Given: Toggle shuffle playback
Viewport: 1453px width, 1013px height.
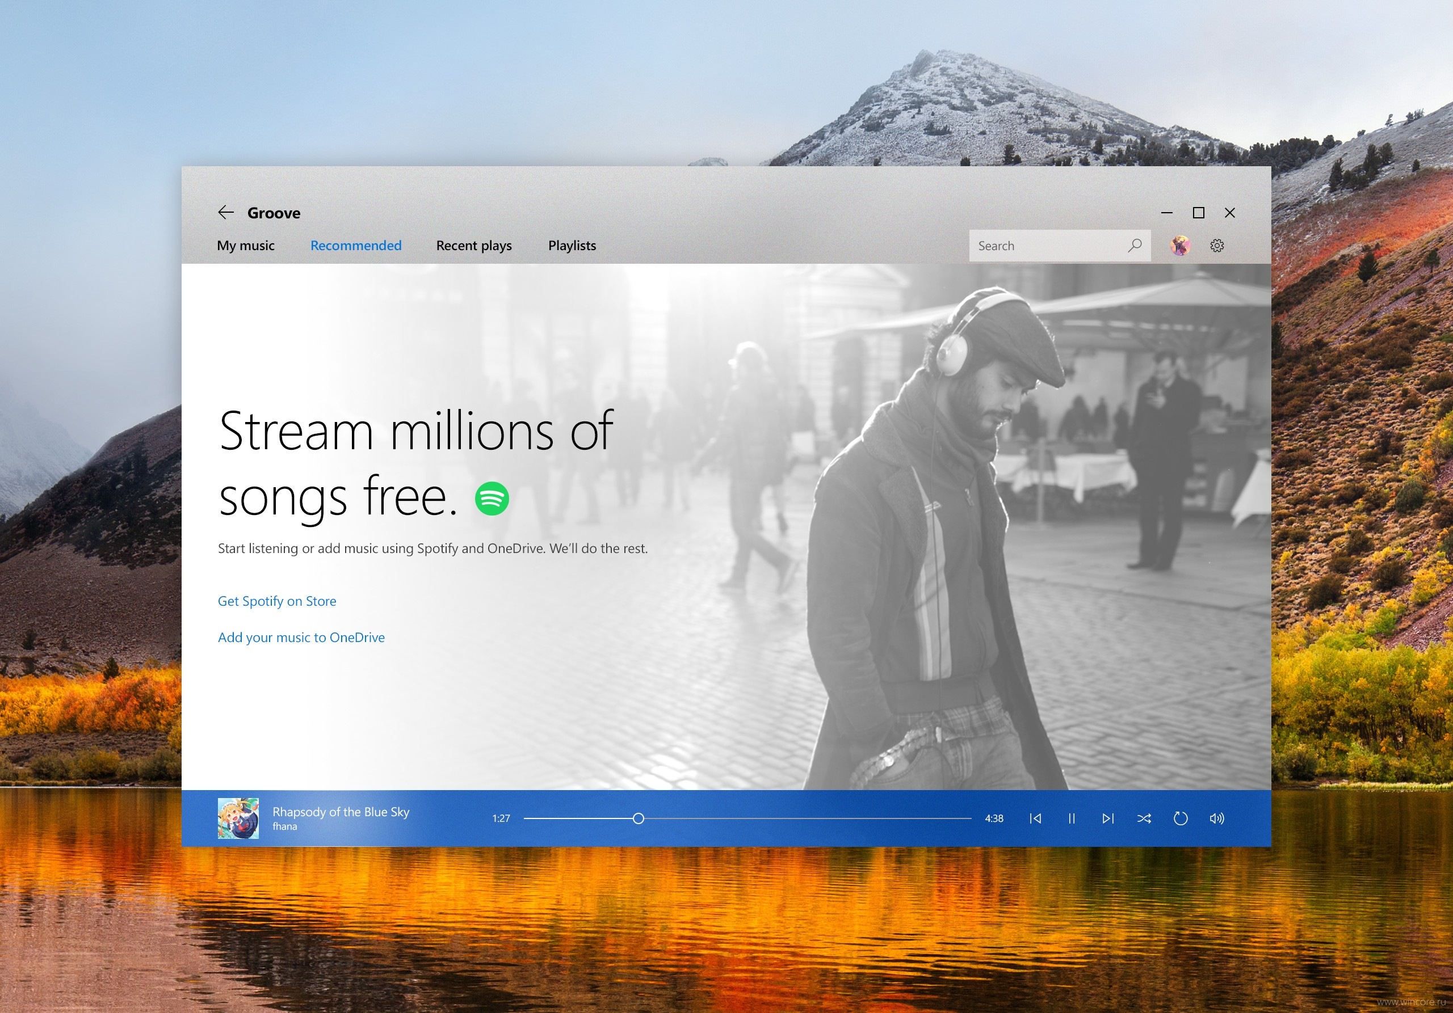Looking at the screenshot, I should [1144, 819].
